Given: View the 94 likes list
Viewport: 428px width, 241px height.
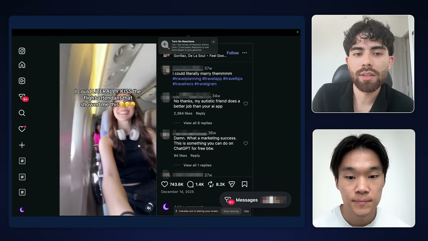Looking at the screenshot, I should [x=180, y=156].
